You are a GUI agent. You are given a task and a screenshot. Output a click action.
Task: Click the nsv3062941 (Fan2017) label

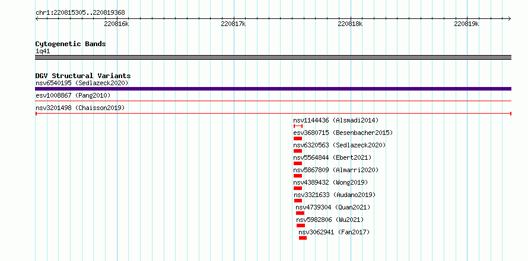(334, 232)
